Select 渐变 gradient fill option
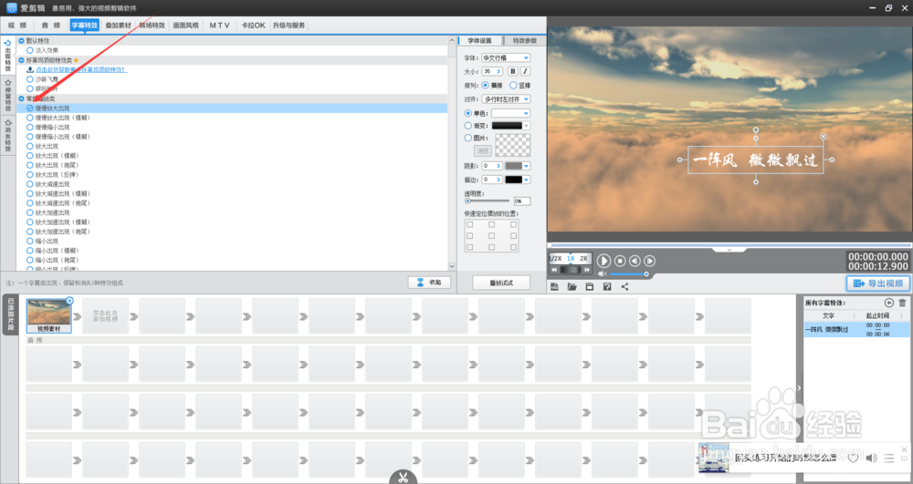The image size is (913, 484). (468, 126)
